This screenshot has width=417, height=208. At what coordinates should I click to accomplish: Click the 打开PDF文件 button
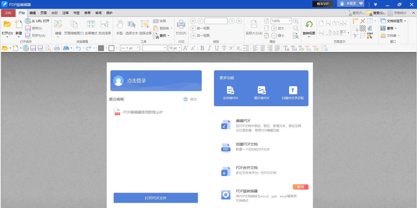[x=156, y=198]
